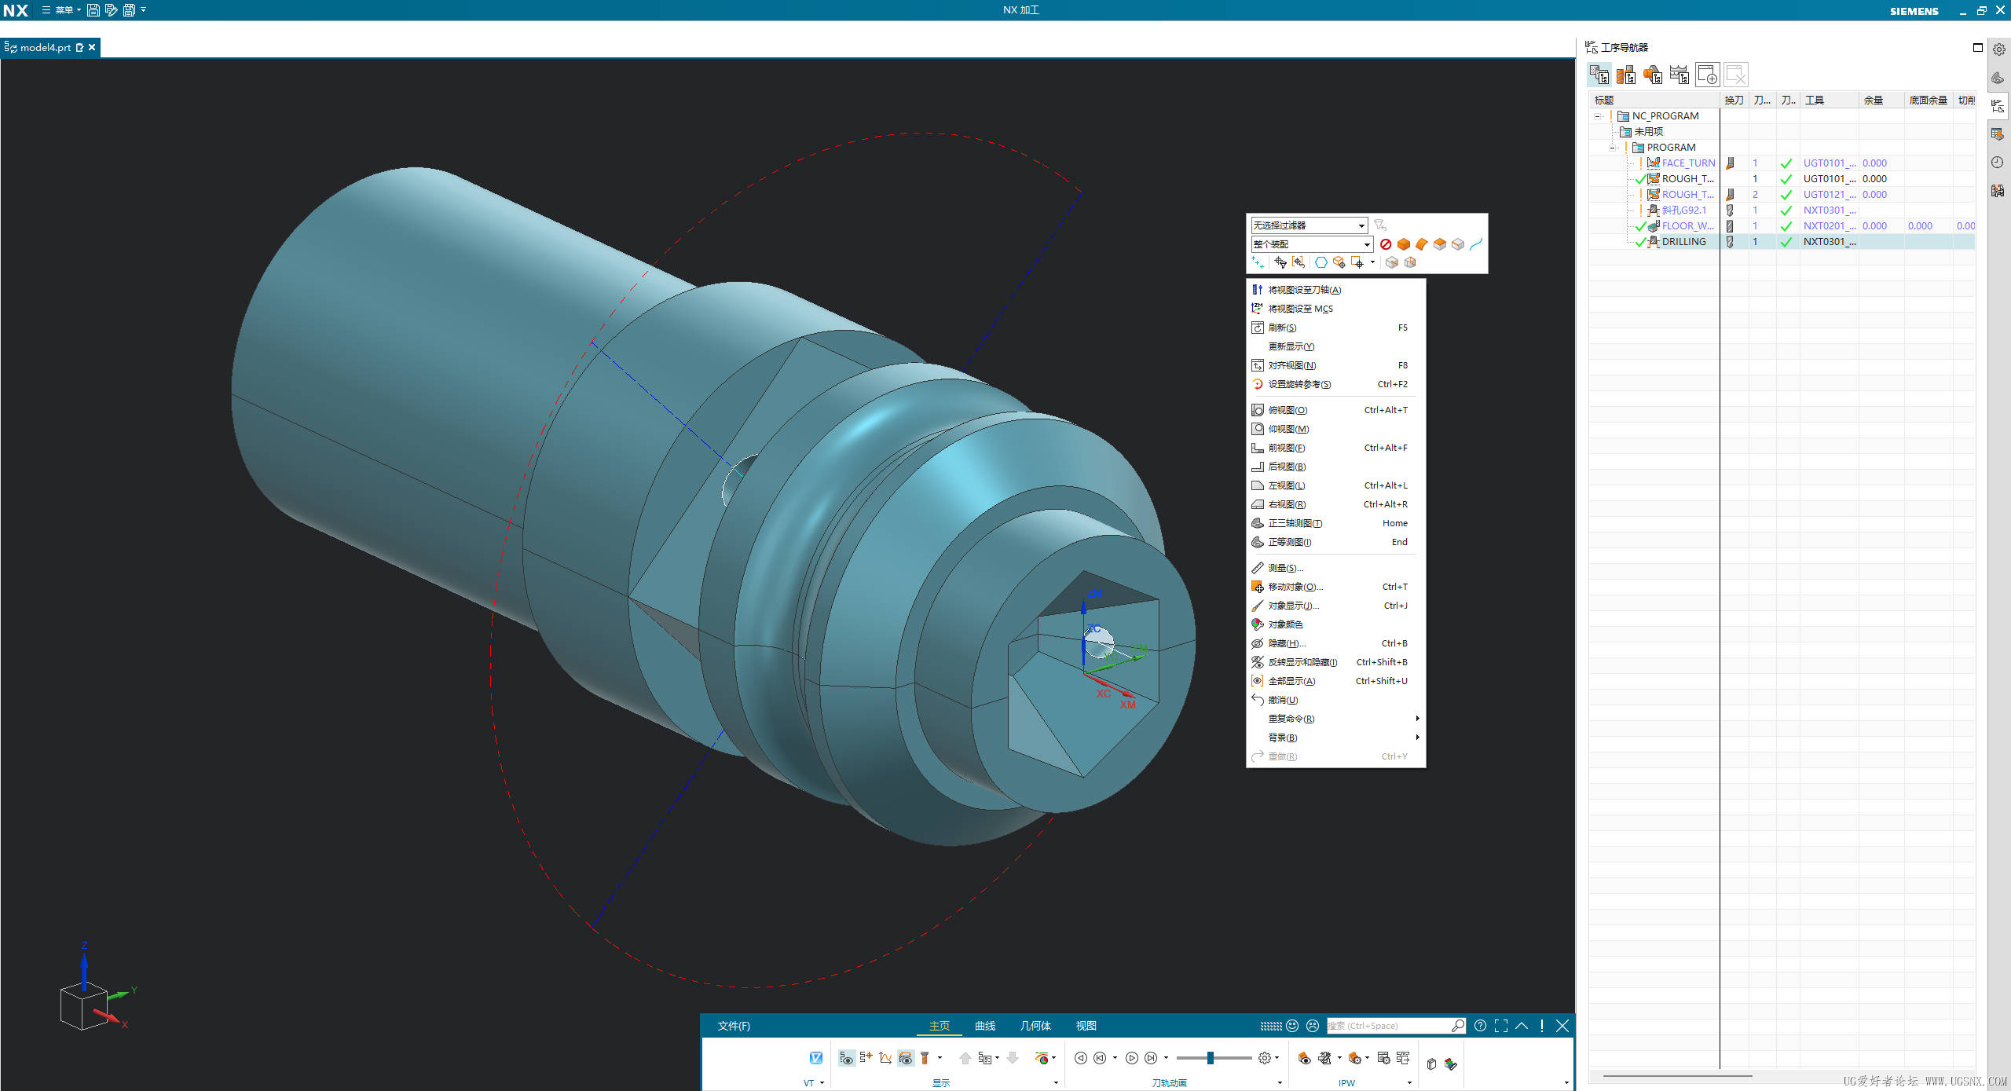The height and width of the screenshot is (1091, 2011).
Task: Select the FACE_TURN operation
Action: click(1687, 163)
